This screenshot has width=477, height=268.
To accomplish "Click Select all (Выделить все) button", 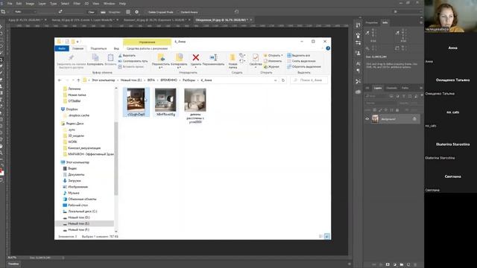I will click(x=298, y=56).
